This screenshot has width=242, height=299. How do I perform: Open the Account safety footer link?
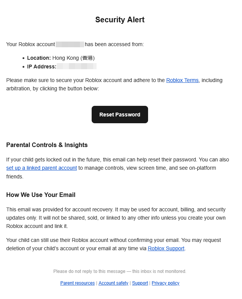(x=113, y=283)
